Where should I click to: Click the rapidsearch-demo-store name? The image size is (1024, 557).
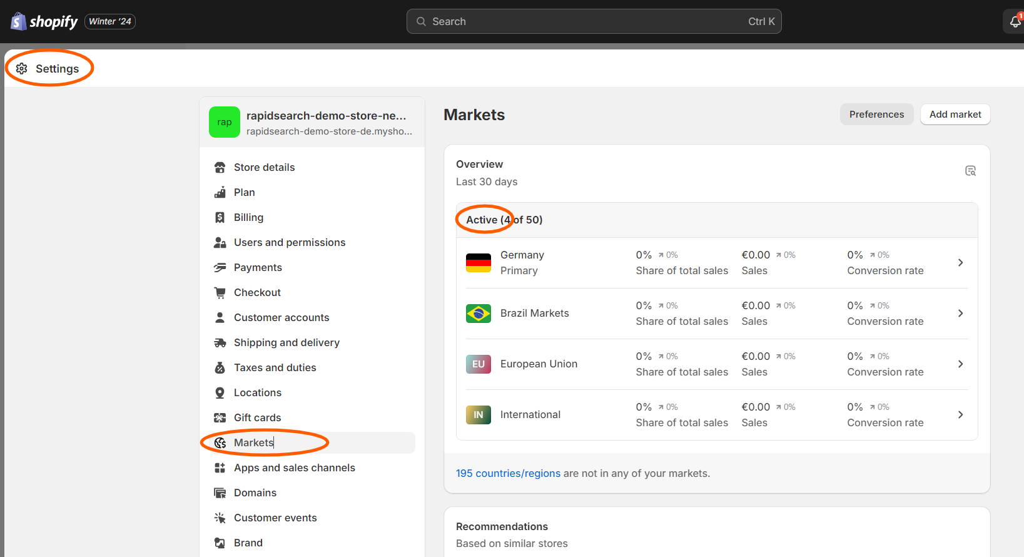coord(326,116)
